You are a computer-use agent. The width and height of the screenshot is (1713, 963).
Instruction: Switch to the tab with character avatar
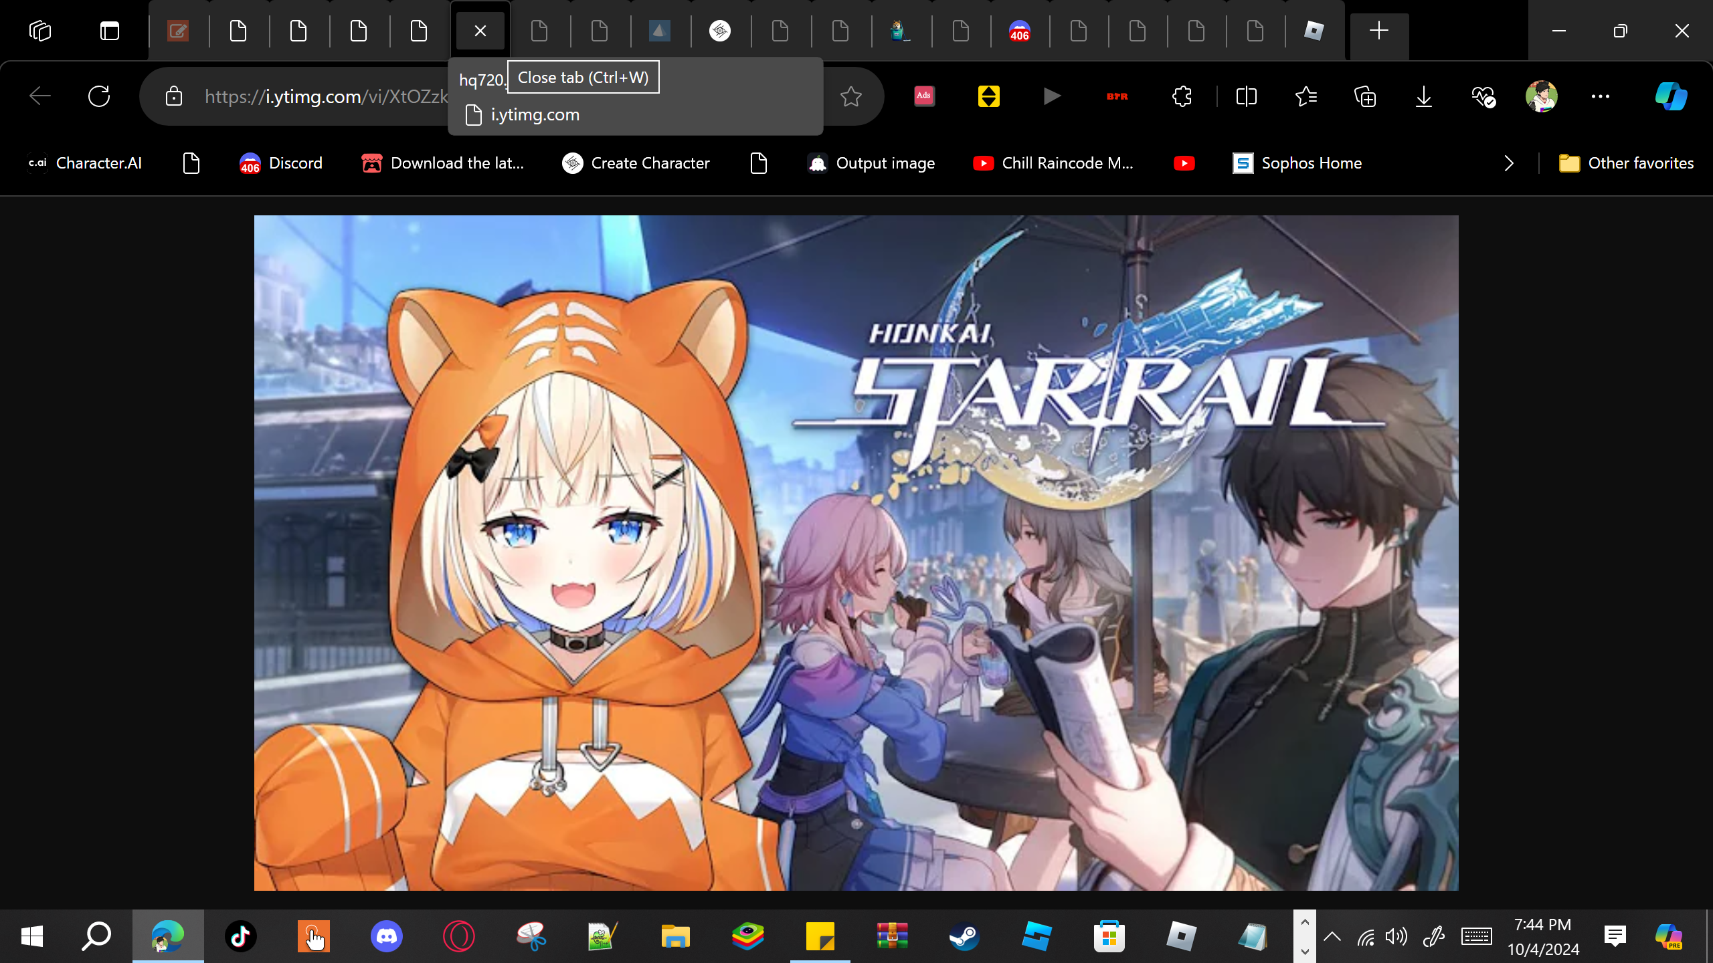(900, 31)
